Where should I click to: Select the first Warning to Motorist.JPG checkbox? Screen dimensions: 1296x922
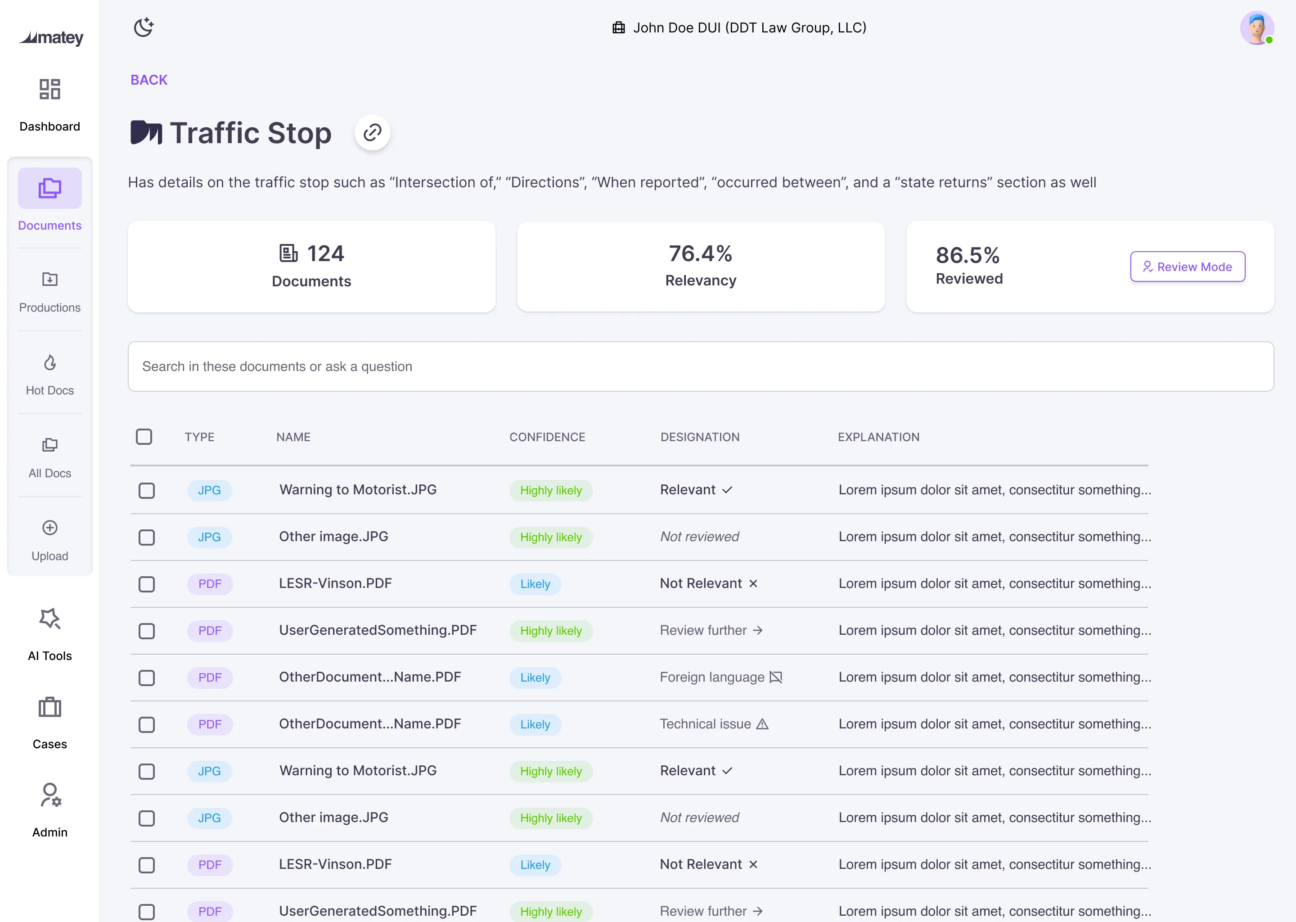click(x=146, y=491)
